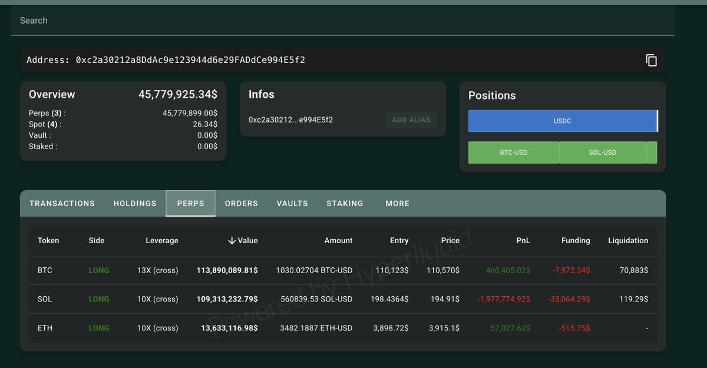This screenshot has width=707, height=368.
Task: Sort by the Funding column header
Action: point(576,240)
